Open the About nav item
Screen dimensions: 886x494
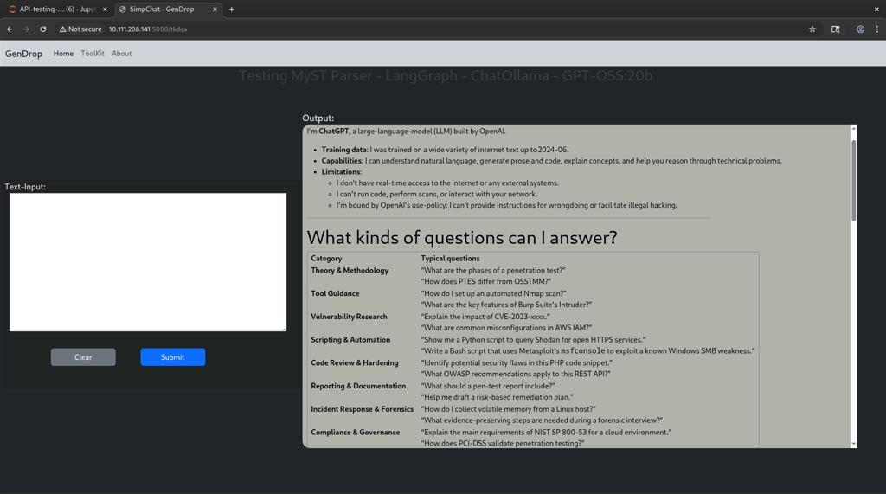point(121,54)
